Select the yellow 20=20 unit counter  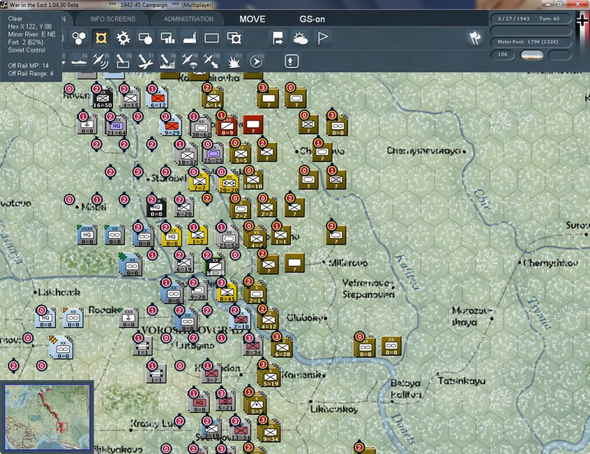tap(229, 183)
